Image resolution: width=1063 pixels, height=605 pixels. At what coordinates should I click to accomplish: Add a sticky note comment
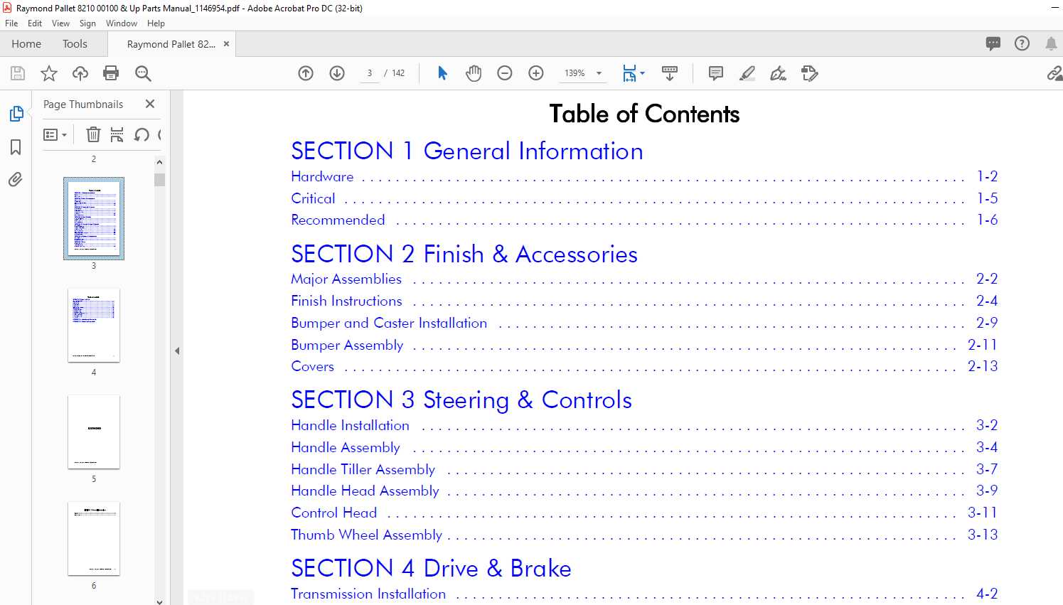point(716,73)
